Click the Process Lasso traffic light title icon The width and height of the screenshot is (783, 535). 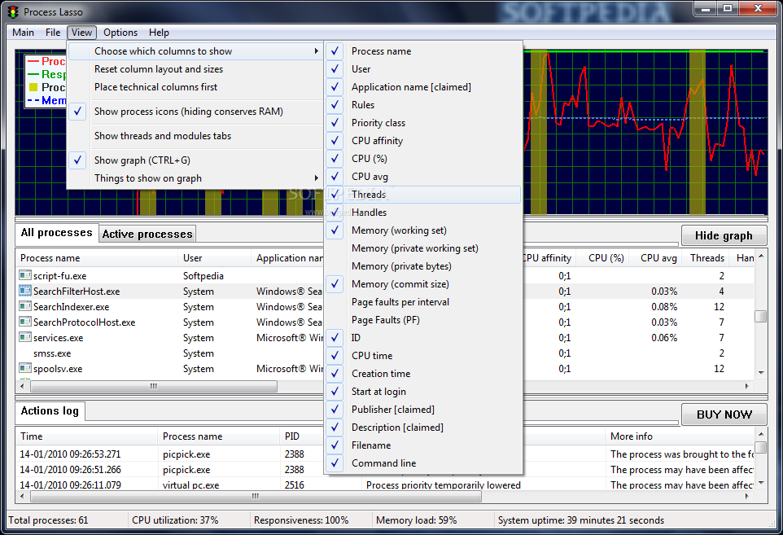[x=12, y=12]
